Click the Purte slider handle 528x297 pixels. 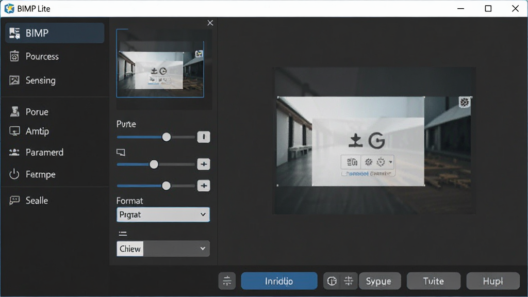pyautogui.click(x=166, y=137)
